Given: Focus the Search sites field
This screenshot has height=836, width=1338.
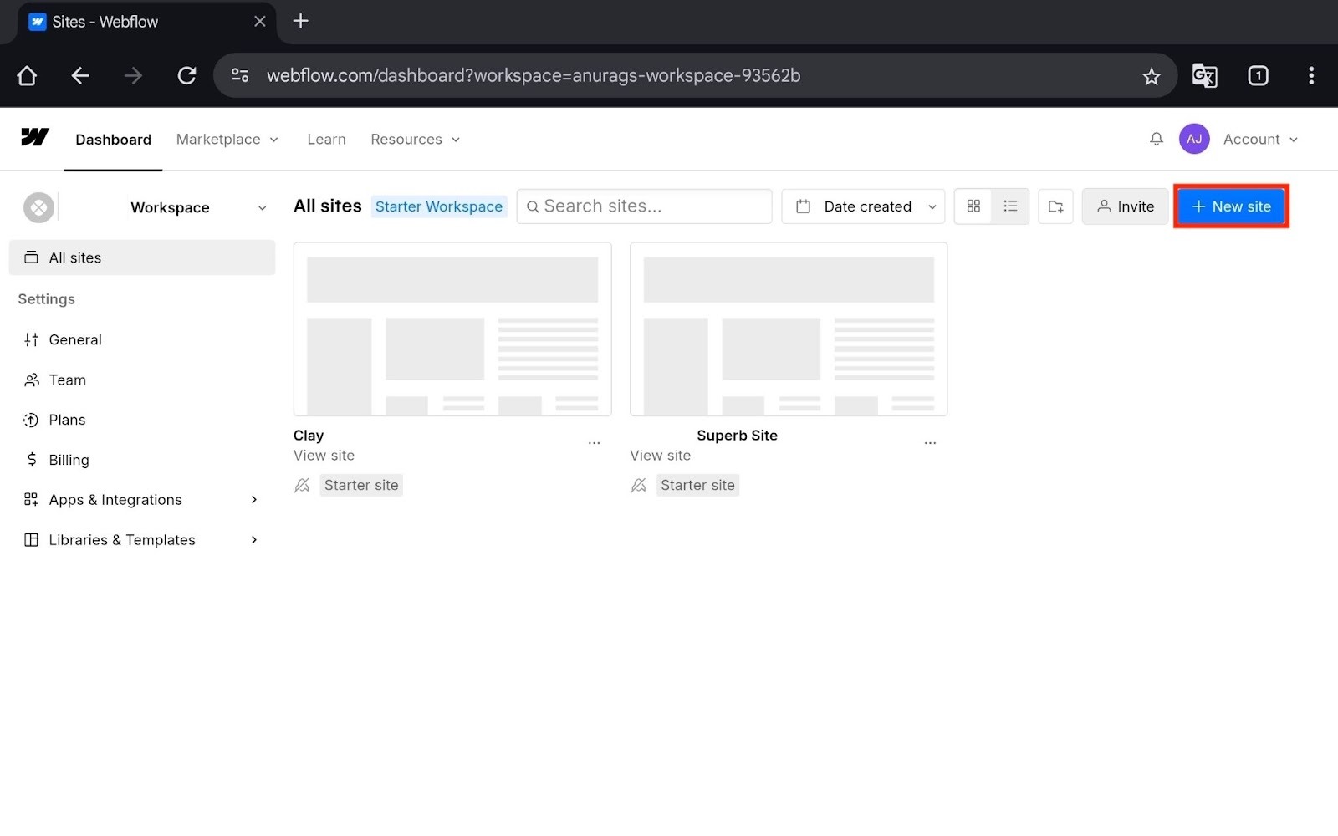Looking at the screenshot, I should (644, 206).
